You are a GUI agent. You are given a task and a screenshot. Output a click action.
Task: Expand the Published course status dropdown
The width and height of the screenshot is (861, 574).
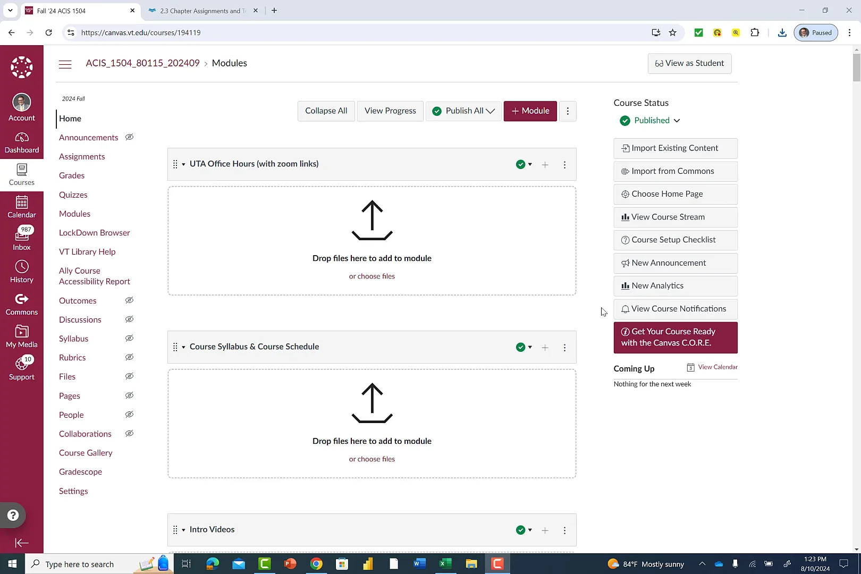tap(677, 121)
